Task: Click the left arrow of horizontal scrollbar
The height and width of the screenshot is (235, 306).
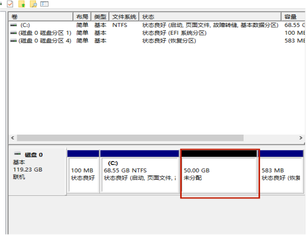Action: point(13,138)
